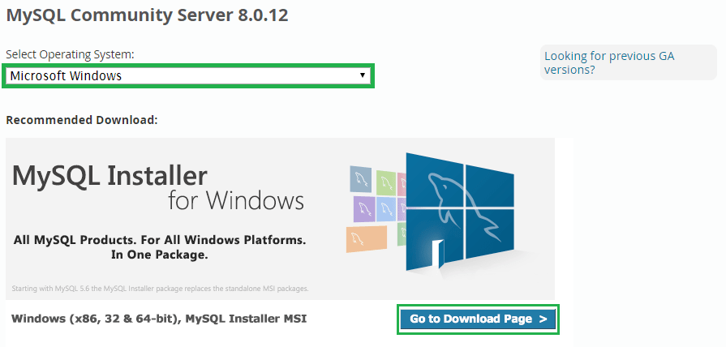The width and height of the screenshot is (726, 347).
Task: Click the white open door icon
Action: coord(438,252)
